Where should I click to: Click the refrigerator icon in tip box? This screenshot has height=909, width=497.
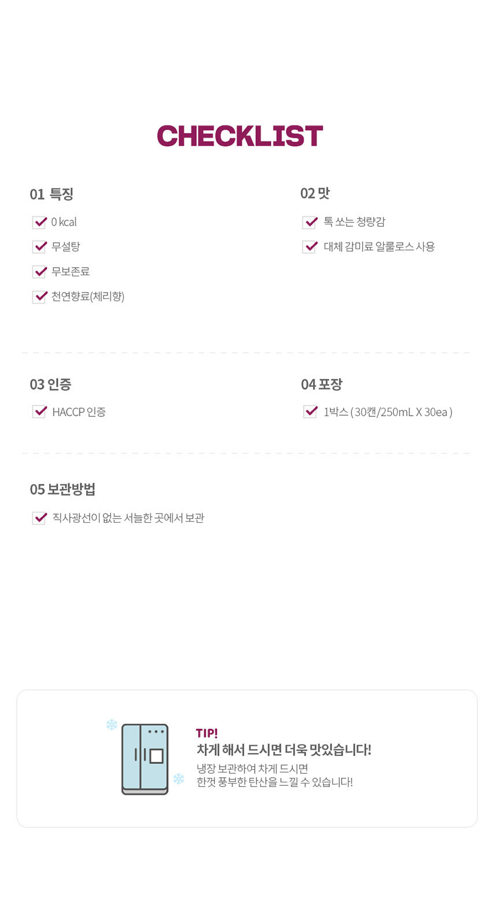(145, 759)
